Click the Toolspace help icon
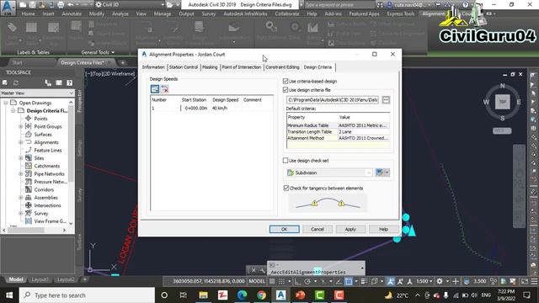 click(x=69, y=82)
